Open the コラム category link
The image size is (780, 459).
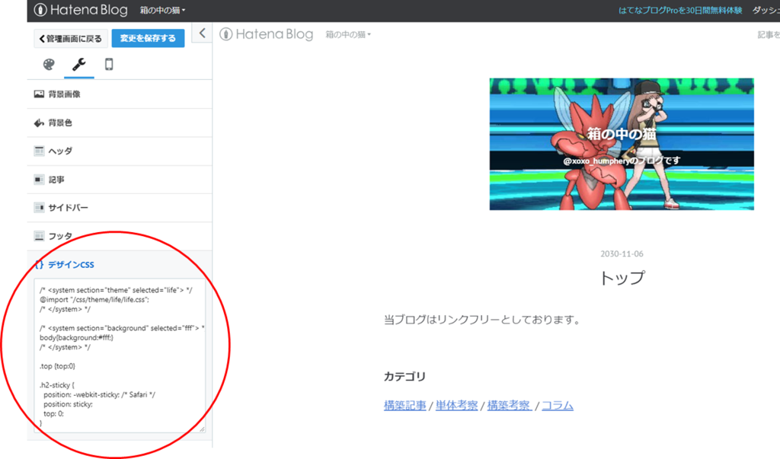click(x=557, y=406)
